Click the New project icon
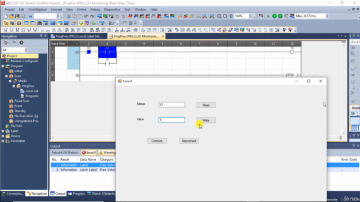The width and height of the screenshot is (360, 202). click(x=6, y=16)
